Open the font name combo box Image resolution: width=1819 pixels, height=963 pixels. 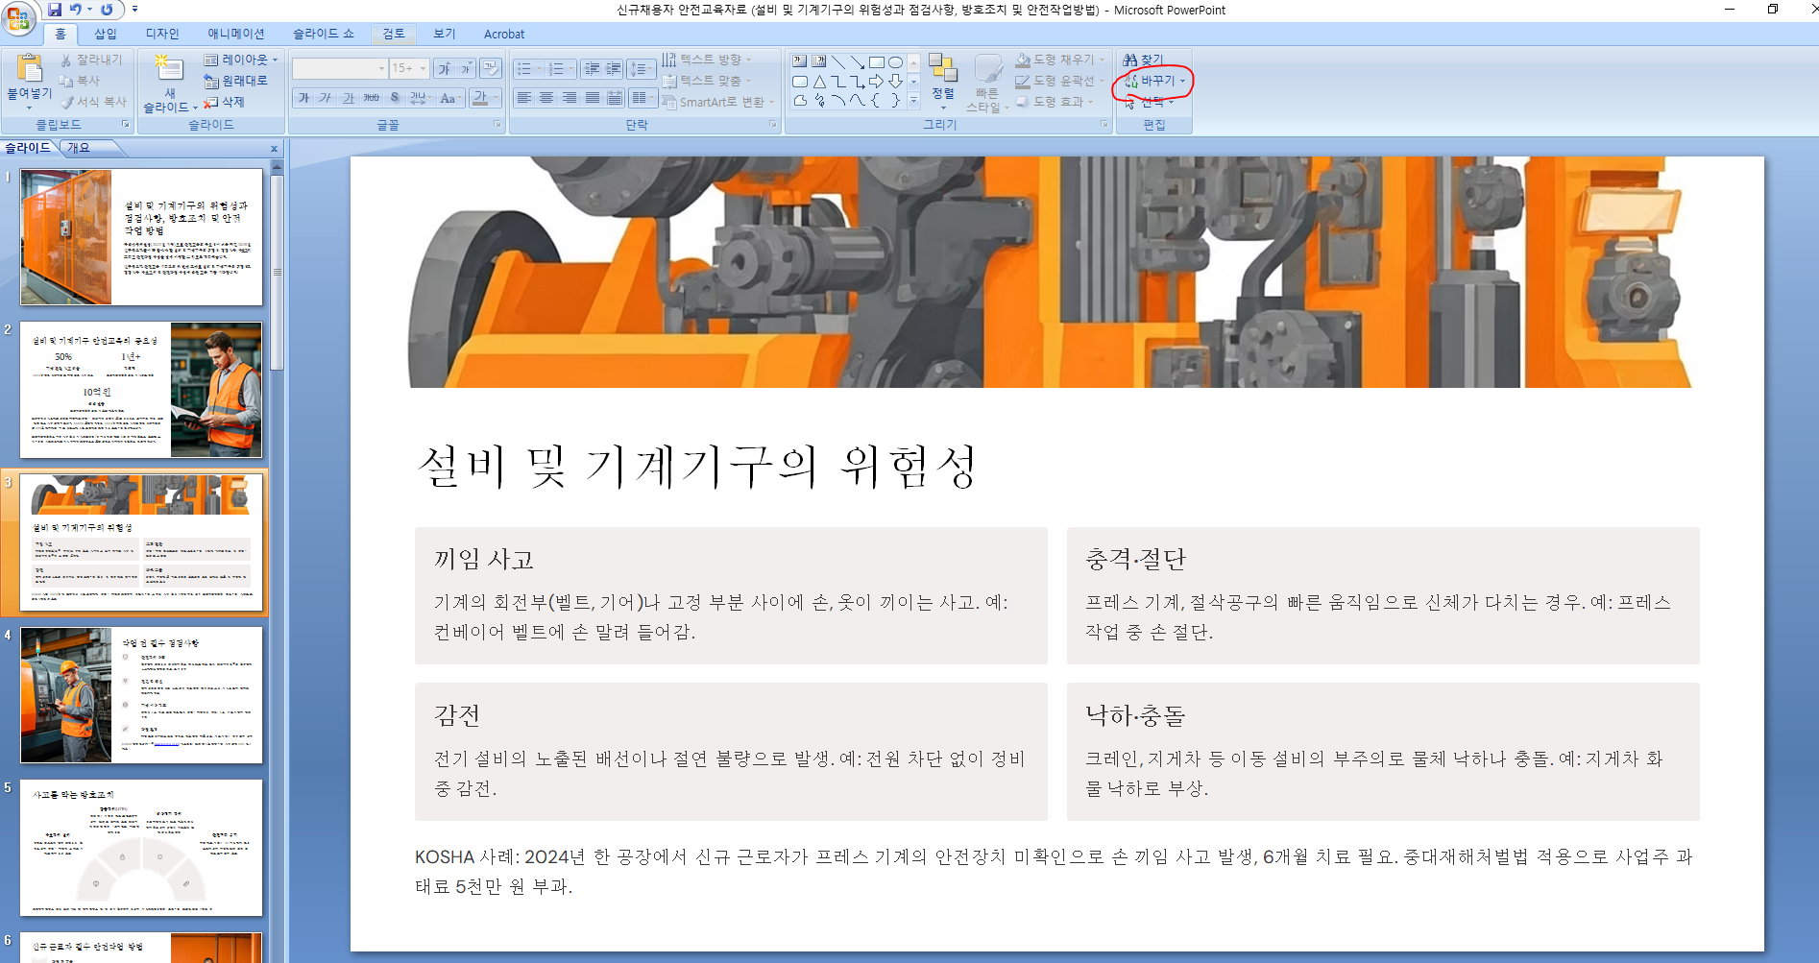pos(339,68)
